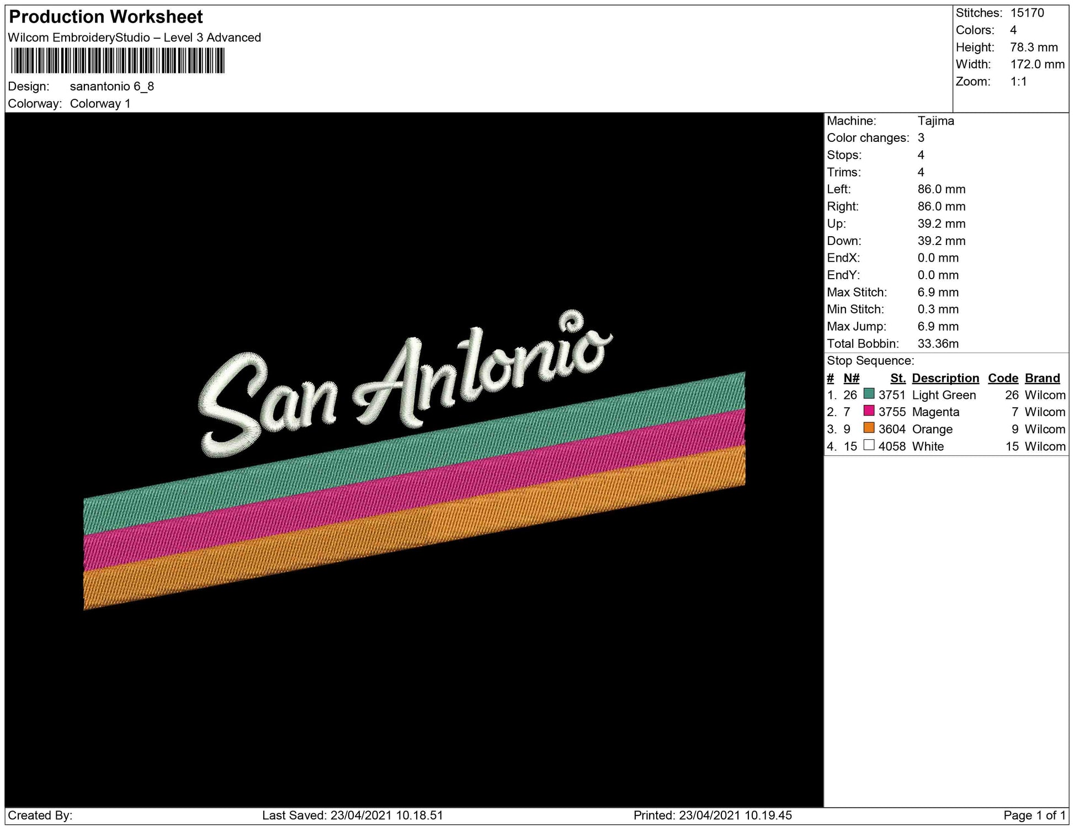Click the Total Bobbin value 33.36m
The height and width of the screenshot is (826, 1074).
(x=938, y=344)
